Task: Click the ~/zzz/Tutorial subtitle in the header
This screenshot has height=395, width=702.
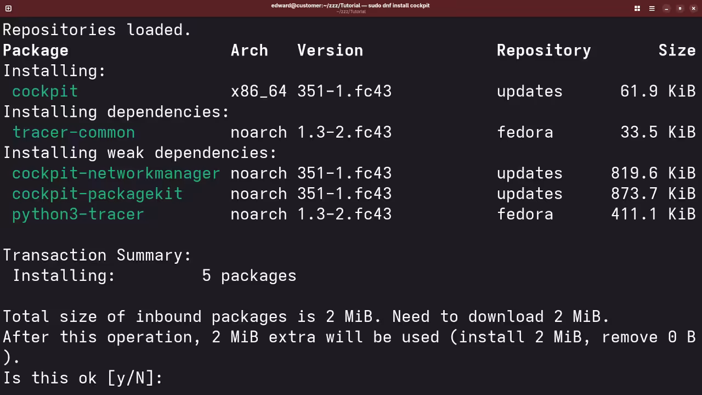Action: [x=350, y=12]
